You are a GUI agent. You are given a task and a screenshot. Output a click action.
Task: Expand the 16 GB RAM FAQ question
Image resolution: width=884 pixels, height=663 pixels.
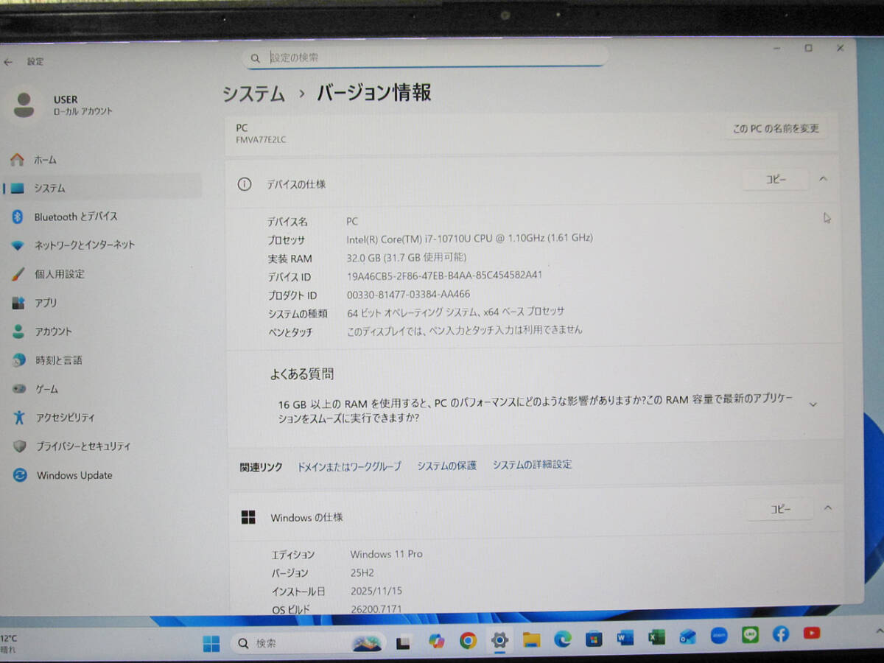(x=813, y=404)
